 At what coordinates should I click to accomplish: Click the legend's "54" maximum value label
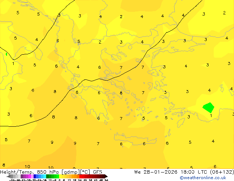[106, 180]
